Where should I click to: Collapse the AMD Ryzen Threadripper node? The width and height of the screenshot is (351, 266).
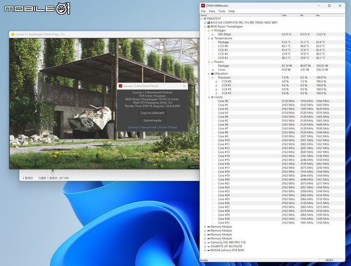point(205,27)
